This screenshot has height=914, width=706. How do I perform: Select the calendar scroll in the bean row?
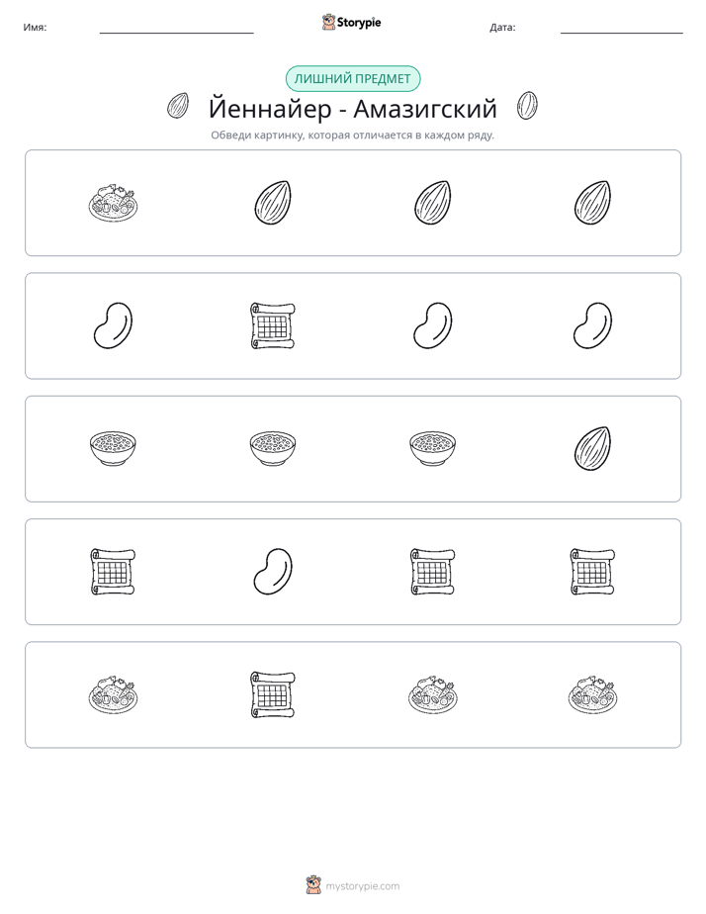coord(273,325)
